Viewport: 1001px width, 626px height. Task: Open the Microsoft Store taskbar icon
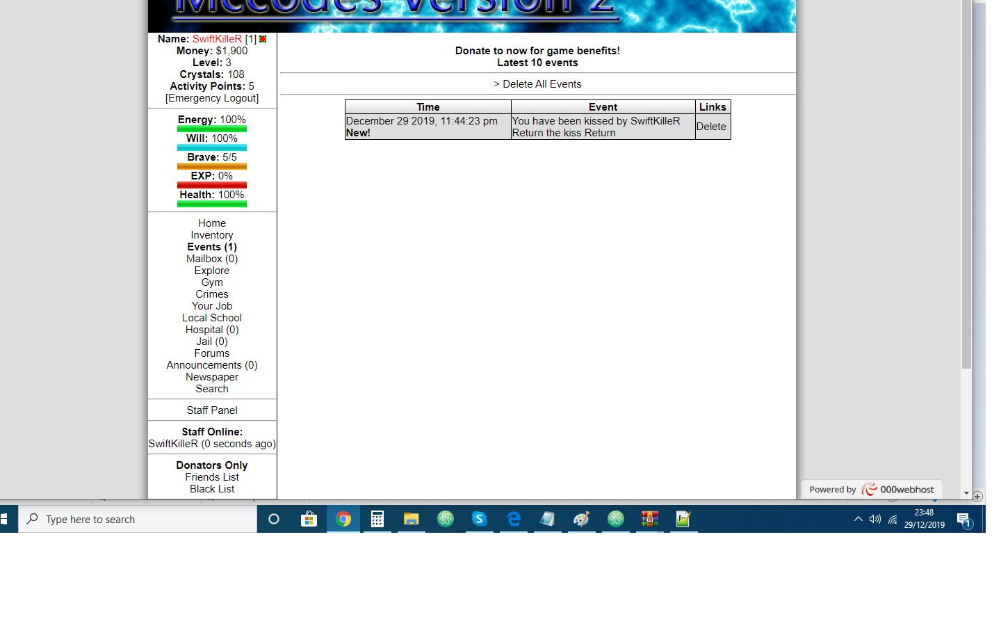click(309, 519)
